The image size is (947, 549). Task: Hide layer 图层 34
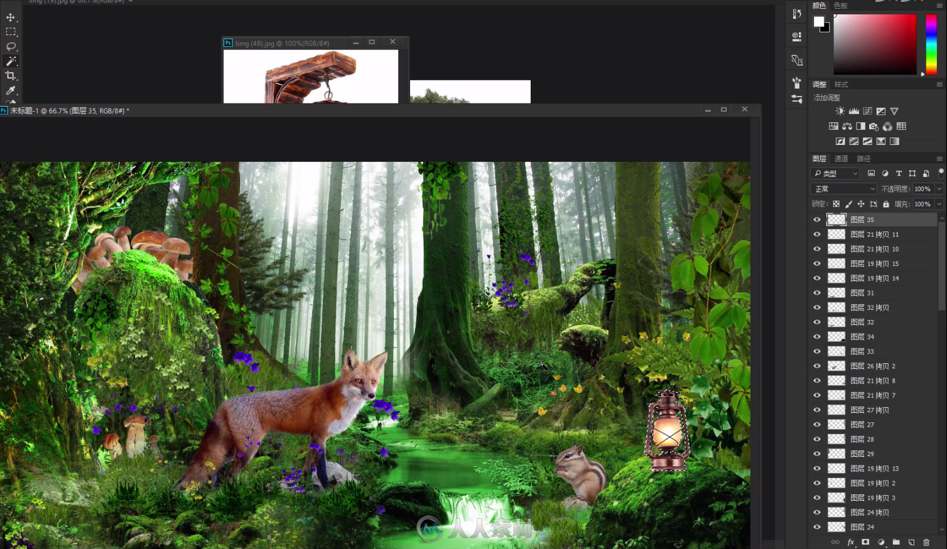[817, 337]
